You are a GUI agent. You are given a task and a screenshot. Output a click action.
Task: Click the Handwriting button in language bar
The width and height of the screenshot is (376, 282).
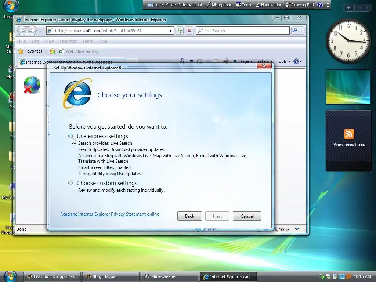click(269, 5)
